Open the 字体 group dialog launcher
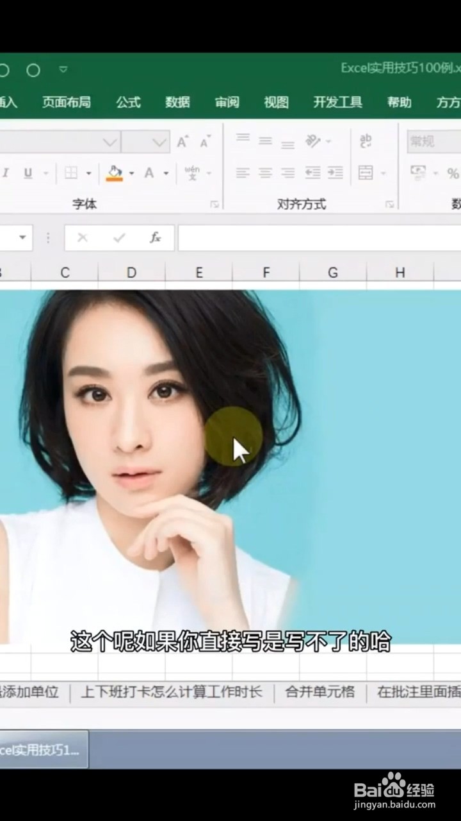 214,205
